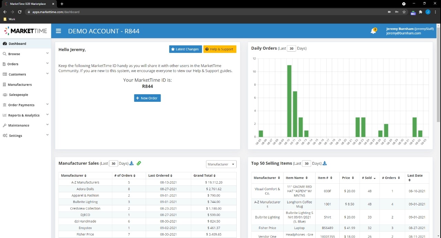Create a New Order
The width and height of the screenshot is (441, 238).
[147, 98]
